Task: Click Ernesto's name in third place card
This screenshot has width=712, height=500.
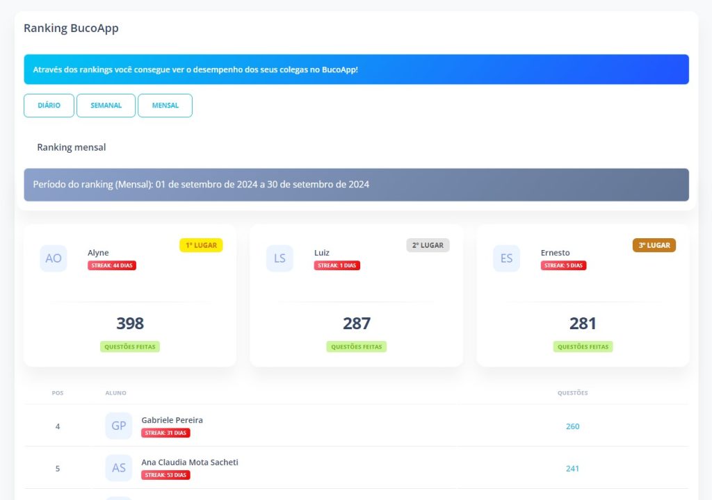Action: coord(555,253)
